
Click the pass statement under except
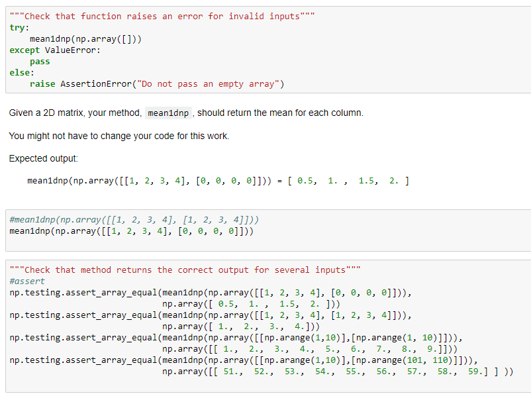[38, 61]
